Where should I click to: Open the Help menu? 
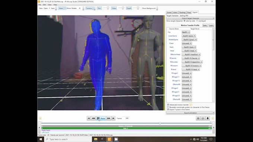(55, 5)
